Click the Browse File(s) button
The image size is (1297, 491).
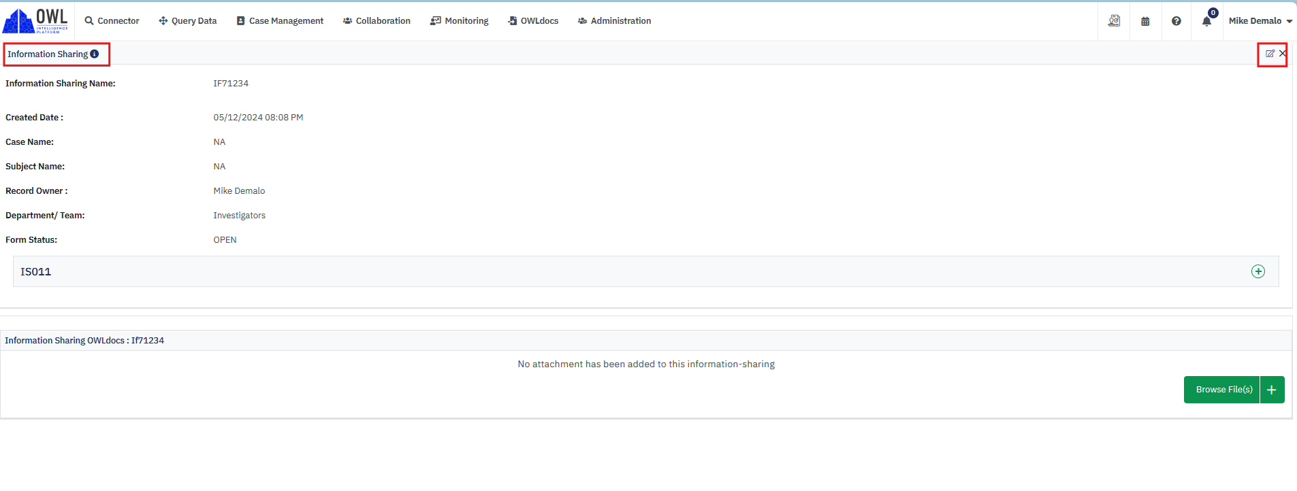[1221, 390]
